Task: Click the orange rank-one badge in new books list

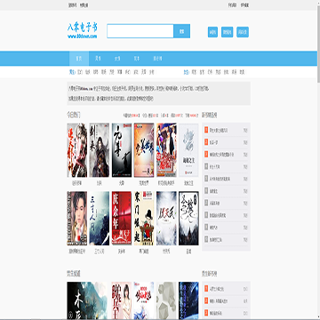Action: click(206, 130)
